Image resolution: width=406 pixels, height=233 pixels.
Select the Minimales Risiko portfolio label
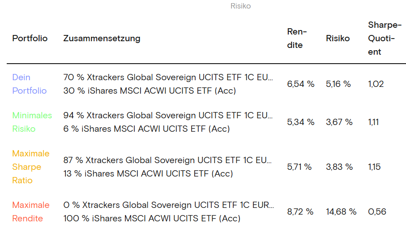(x=32, y=122)
